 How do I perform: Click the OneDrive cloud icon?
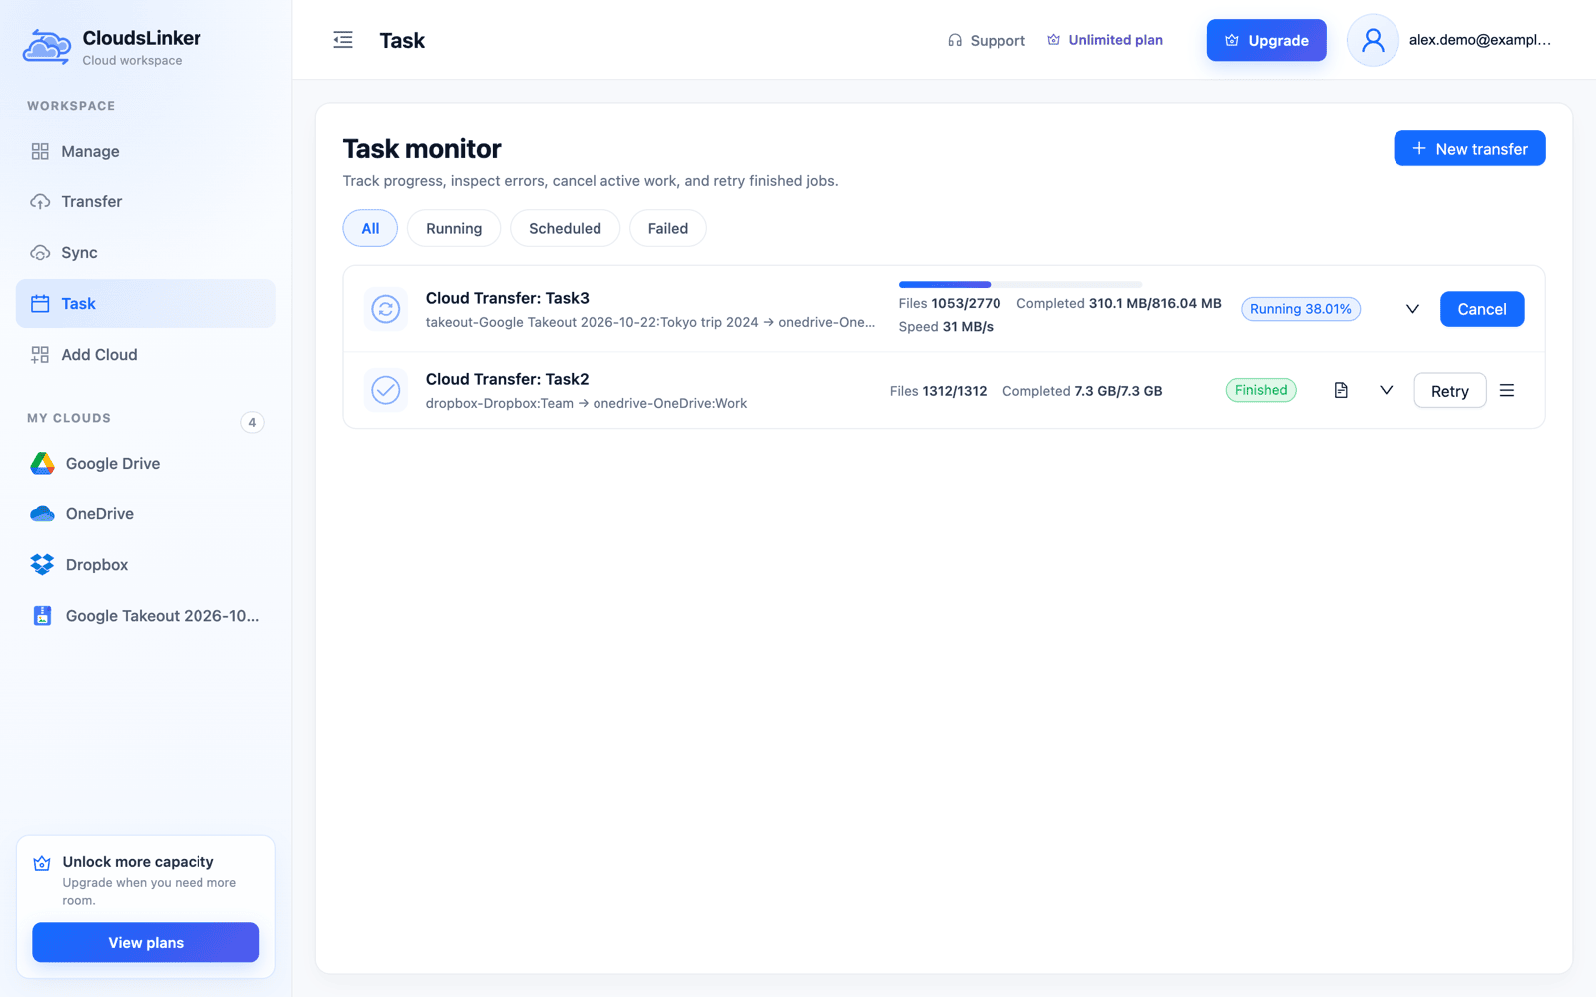[x=42, y=513]
